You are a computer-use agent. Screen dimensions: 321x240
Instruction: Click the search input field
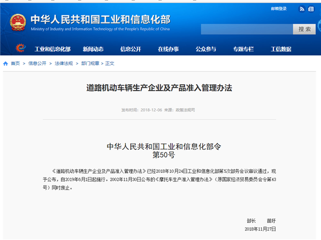click(x=247, y=29)
